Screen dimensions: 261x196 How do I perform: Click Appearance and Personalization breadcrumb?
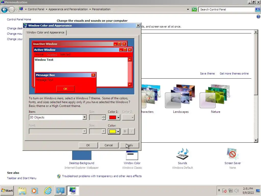[68, 9]
